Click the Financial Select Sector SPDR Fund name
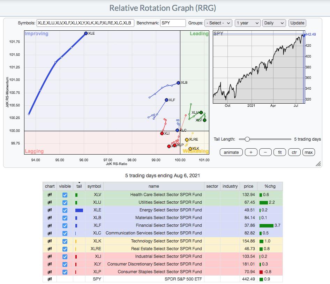Viewport: 330px width, 284px height. 168,225
